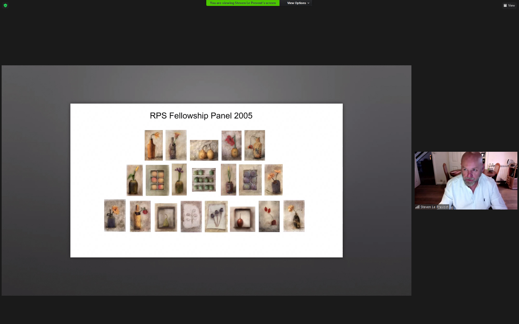Select the red poppy in yellow vase photo
Screen dimensions: 519x324
pyautogui.click(x=231, y=145)
